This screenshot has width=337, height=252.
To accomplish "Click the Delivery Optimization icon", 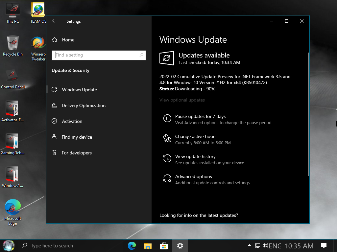I will [x=54, y=105].
